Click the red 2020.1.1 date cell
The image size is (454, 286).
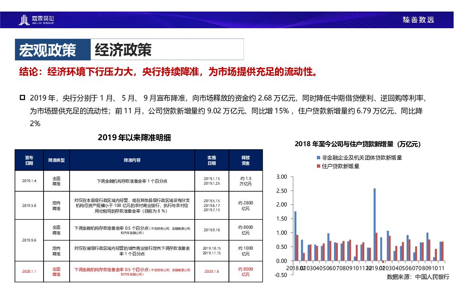(x=29, y=271)
